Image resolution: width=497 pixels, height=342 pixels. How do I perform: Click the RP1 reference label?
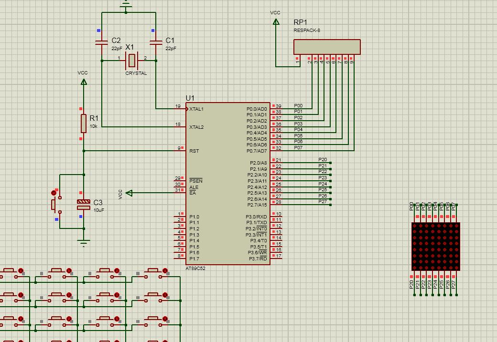[300, 22]
